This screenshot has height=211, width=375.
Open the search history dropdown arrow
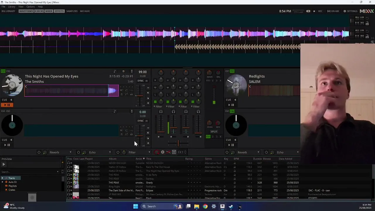58,172
